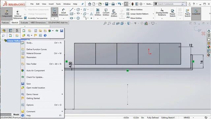The image size is (211, 119).
Task: Click the Exit Sketch button
Action: pos(54,12)
